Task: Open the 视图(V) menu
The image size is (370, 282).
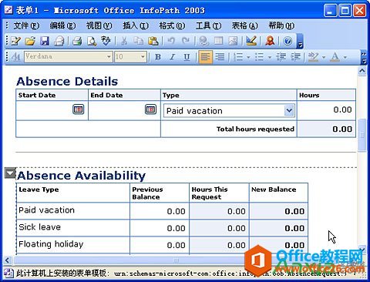Action: (x=99, y=25)
